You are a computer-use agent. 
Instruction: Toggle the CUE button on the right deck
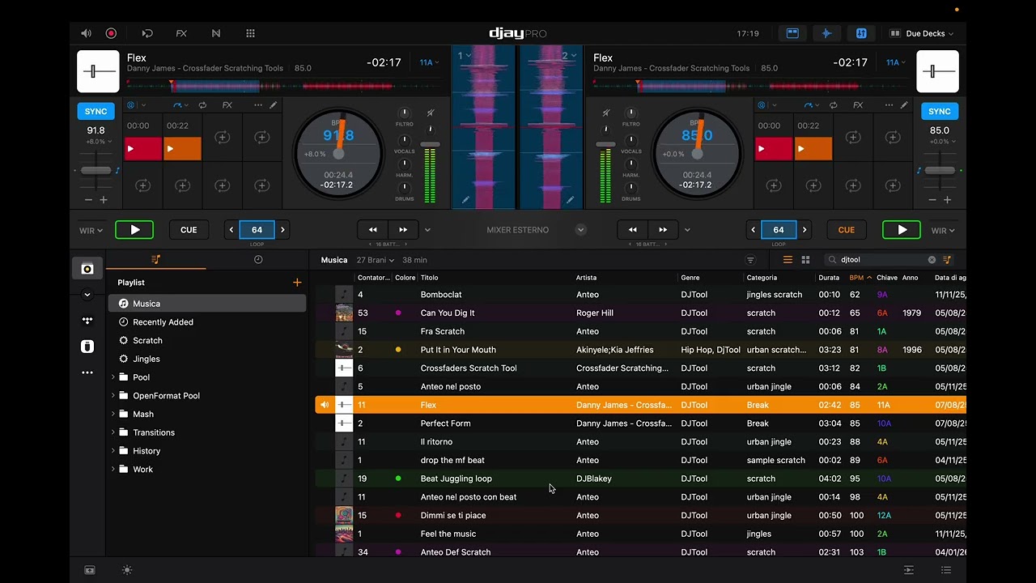pos(846,230)
